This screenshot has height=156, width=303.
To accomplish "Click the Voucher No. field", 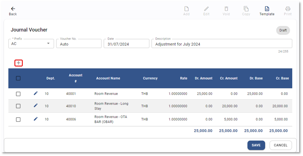I will tap(79, 44).
